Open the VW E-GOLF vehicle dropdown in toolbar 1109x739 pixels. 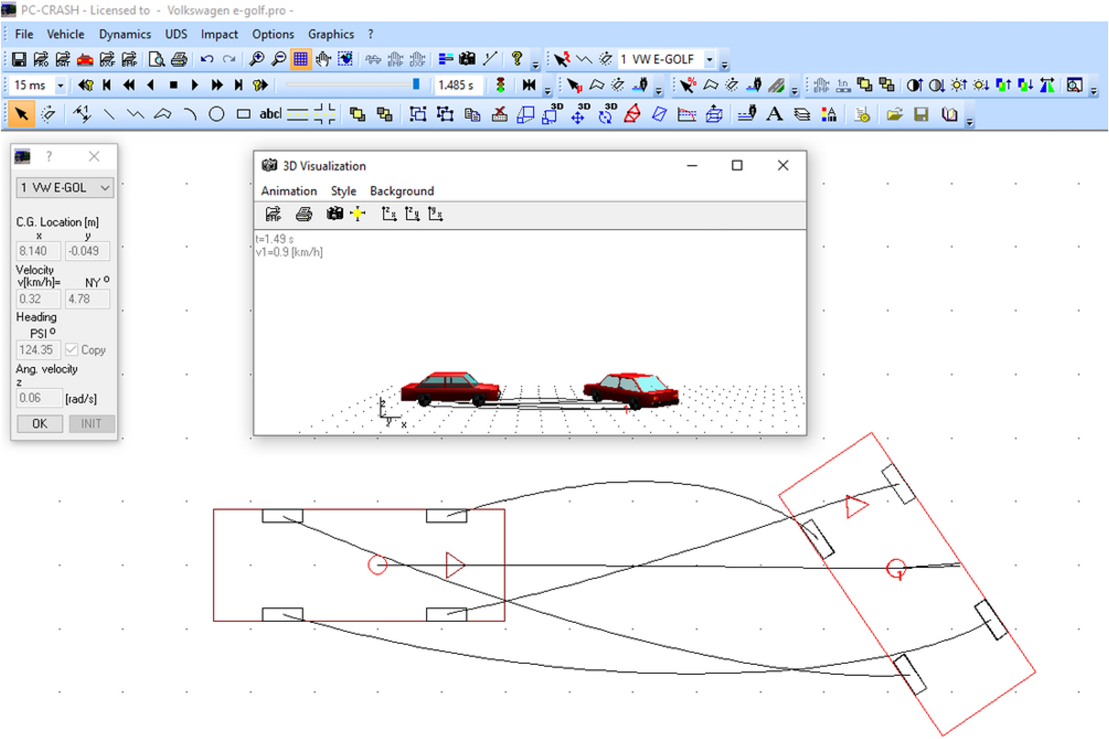click(x=710, y=59)
